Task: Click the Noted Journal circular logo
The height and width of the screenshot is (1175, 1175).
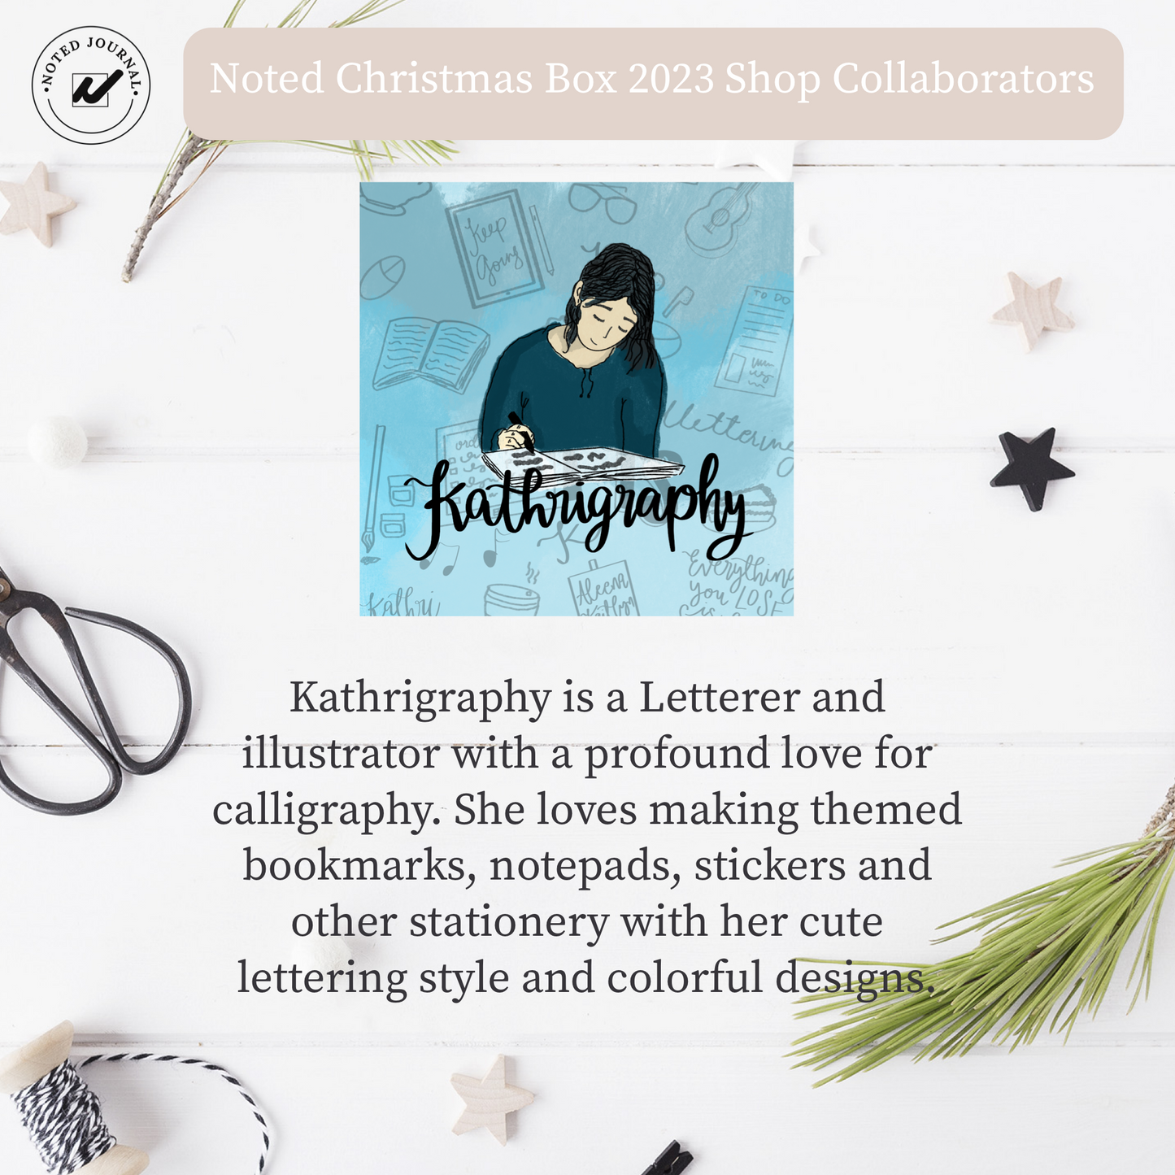Action: pyautogui.click(x=91, y=85)
